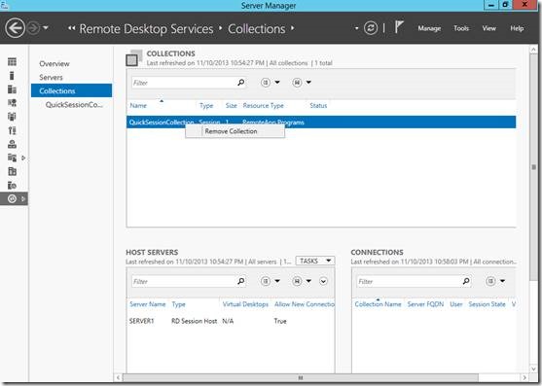Select Collections in the navigation pane
This screenshot has height=386, width=542.
(x=71, y=90)
